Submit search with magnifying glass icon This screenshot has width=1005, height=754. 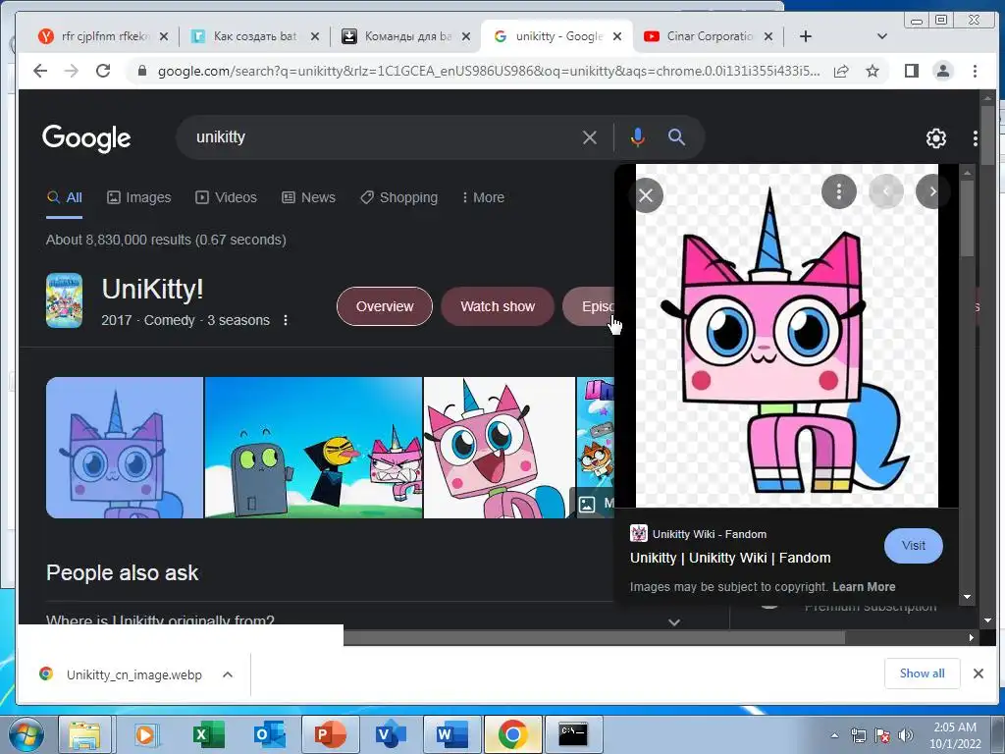click(x=677, y=137)
